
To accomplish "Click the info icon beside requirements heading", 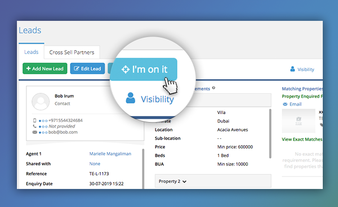I will [x=214, y=88].
